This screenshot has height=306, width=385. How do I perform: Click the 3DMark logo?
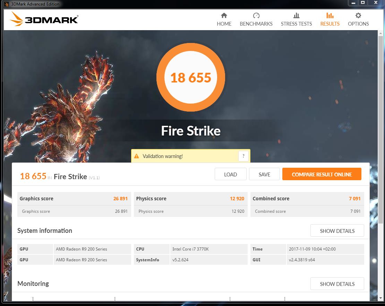click(44, 19)
